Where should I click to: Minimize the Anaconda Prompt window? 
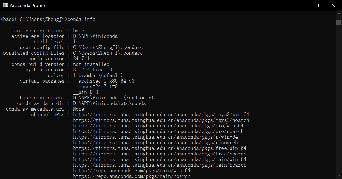(301, 5)
